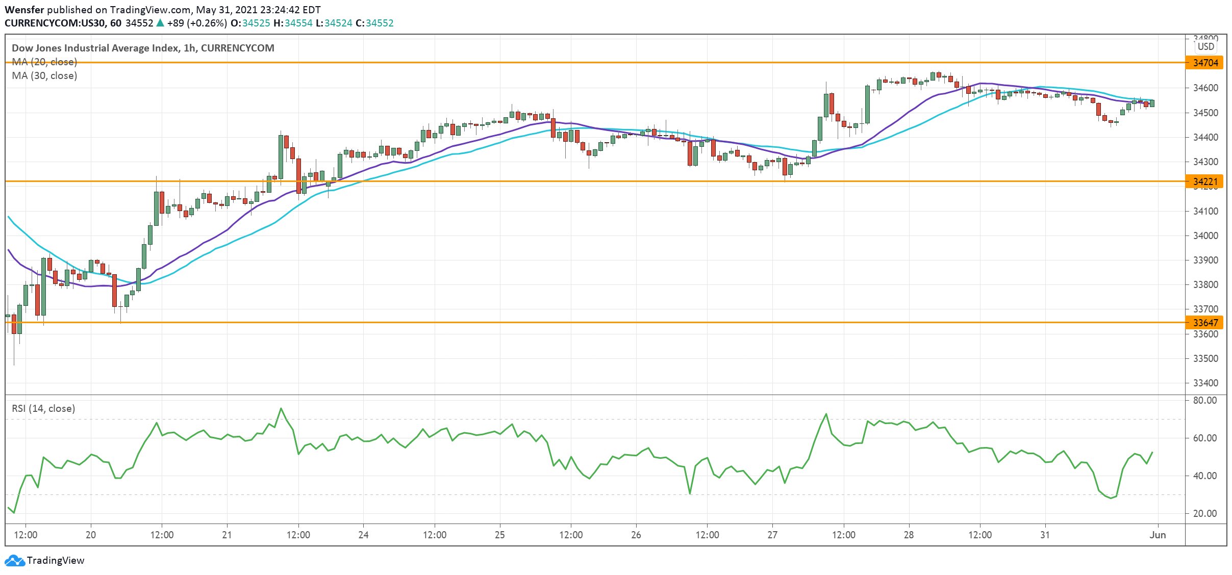This screenshot has height=575, width=1232.
Task: Click the 20.00 level on RSI axis
Action: click(1204, 513)
